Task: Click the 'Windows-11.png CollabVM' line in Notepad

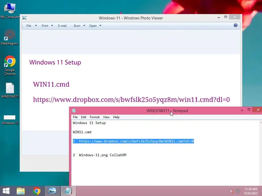Action: [100, 155]
